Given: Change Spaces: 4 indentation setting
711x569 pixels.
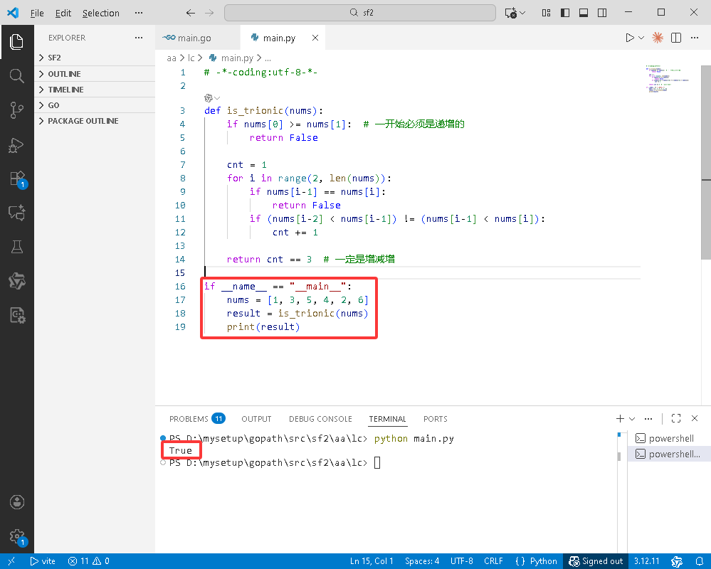Looking at the screenshot, I should coord(422,561).
